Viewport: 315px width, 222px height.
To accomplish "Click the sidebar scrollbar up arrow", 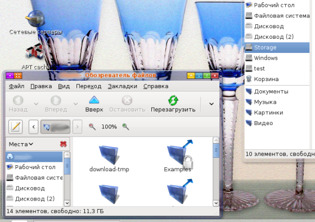I will point(67,155).
